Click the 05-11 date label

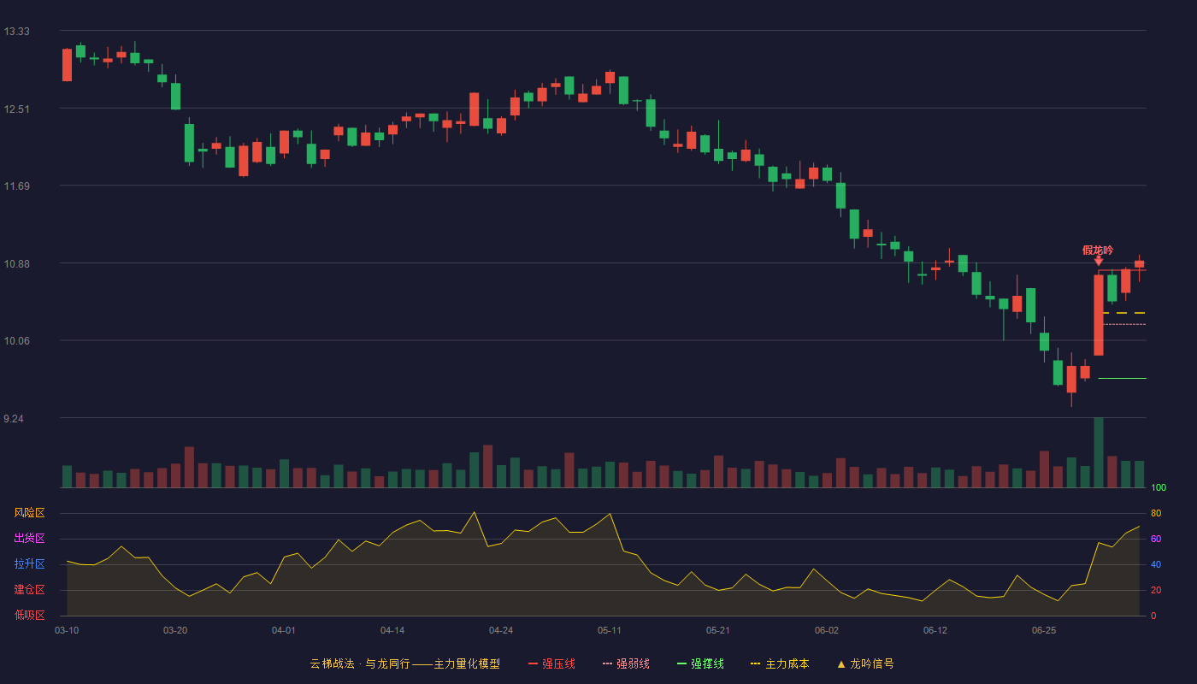click(x=610, y=630)
